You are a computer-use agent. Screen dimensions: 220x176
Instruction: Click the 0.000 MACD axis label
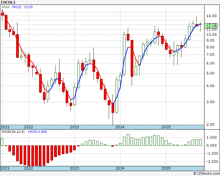pos(212,145)
